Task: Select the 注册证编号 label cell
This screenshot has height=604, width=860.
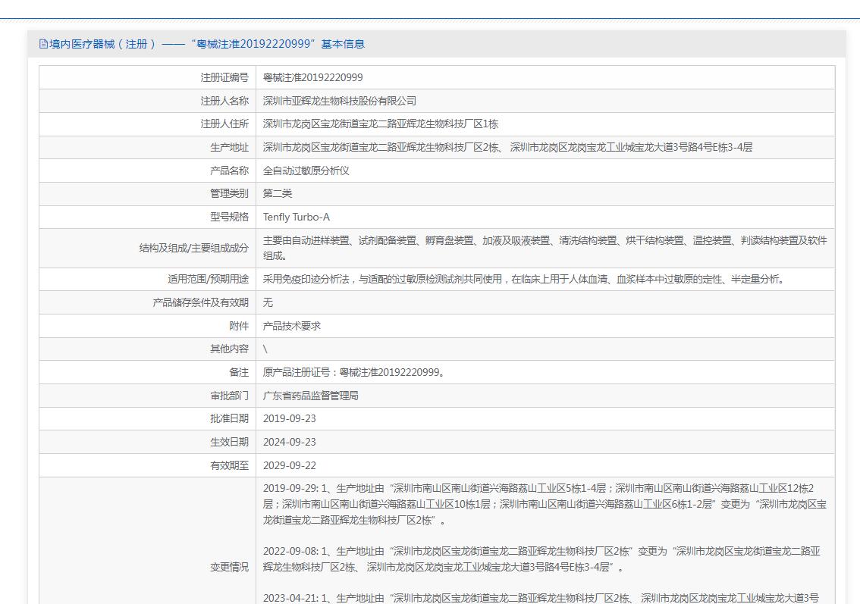Action: [224, 78]
